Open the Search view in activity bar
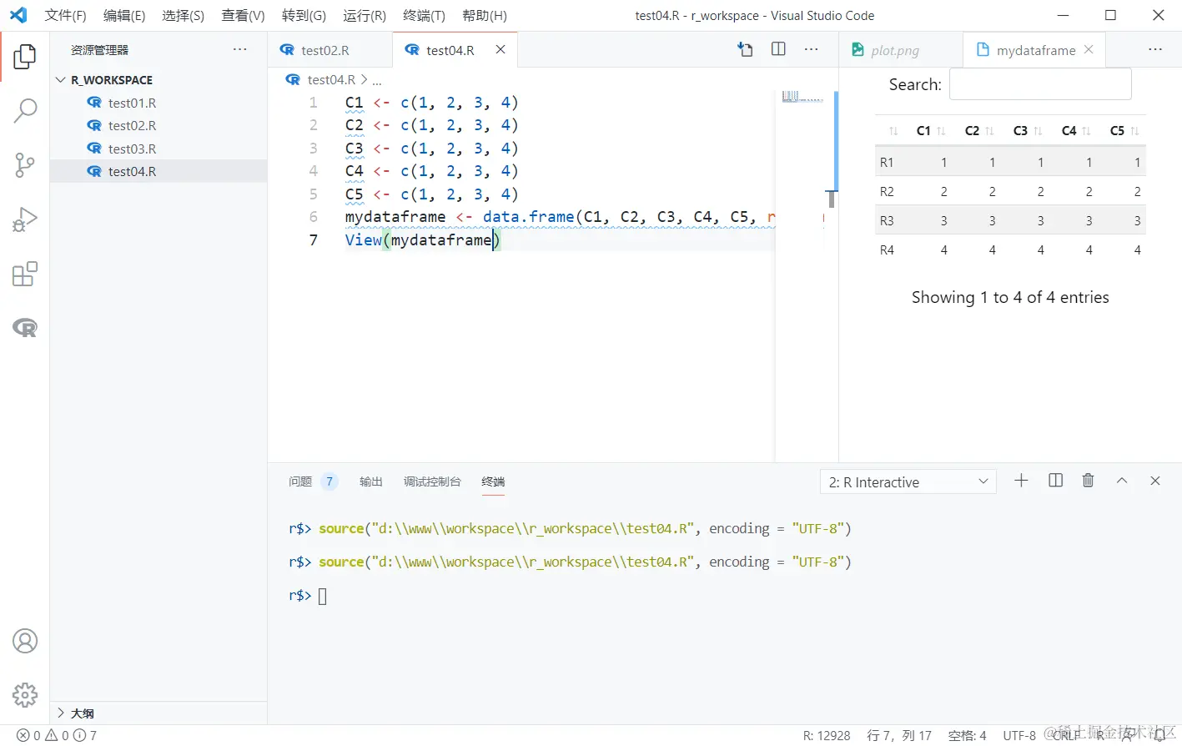 (x=25, y=111)
